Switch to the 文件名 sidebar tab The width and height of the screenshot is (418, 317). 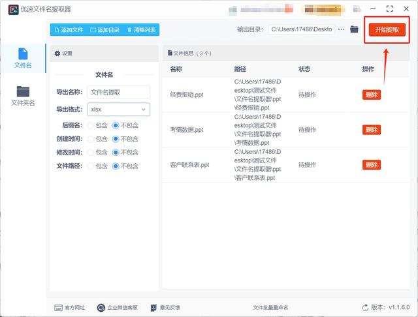click(23, 58)
